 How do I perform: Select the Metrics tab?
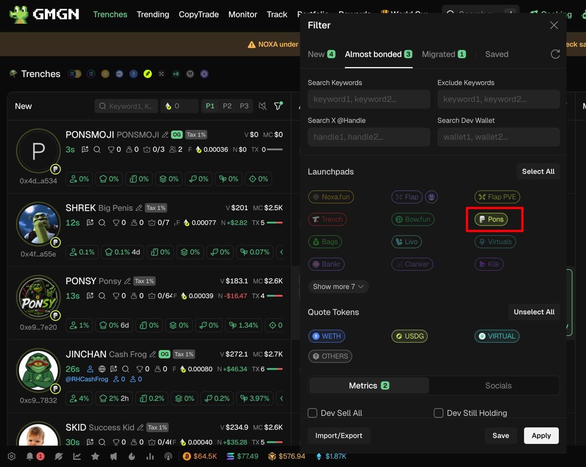pos(369,386)
